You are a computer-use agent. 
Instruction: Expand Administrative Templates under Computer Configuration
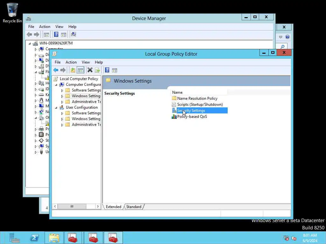click(x=62, y=102)
